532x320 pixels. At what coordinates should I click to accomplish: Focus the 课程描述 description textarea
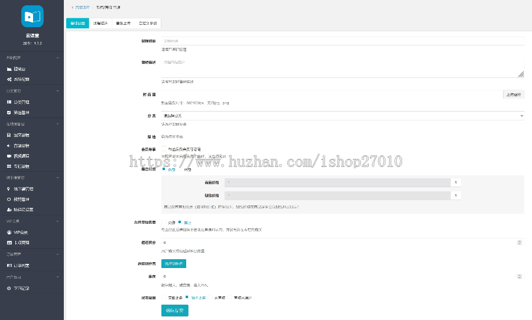coord(343,67)
